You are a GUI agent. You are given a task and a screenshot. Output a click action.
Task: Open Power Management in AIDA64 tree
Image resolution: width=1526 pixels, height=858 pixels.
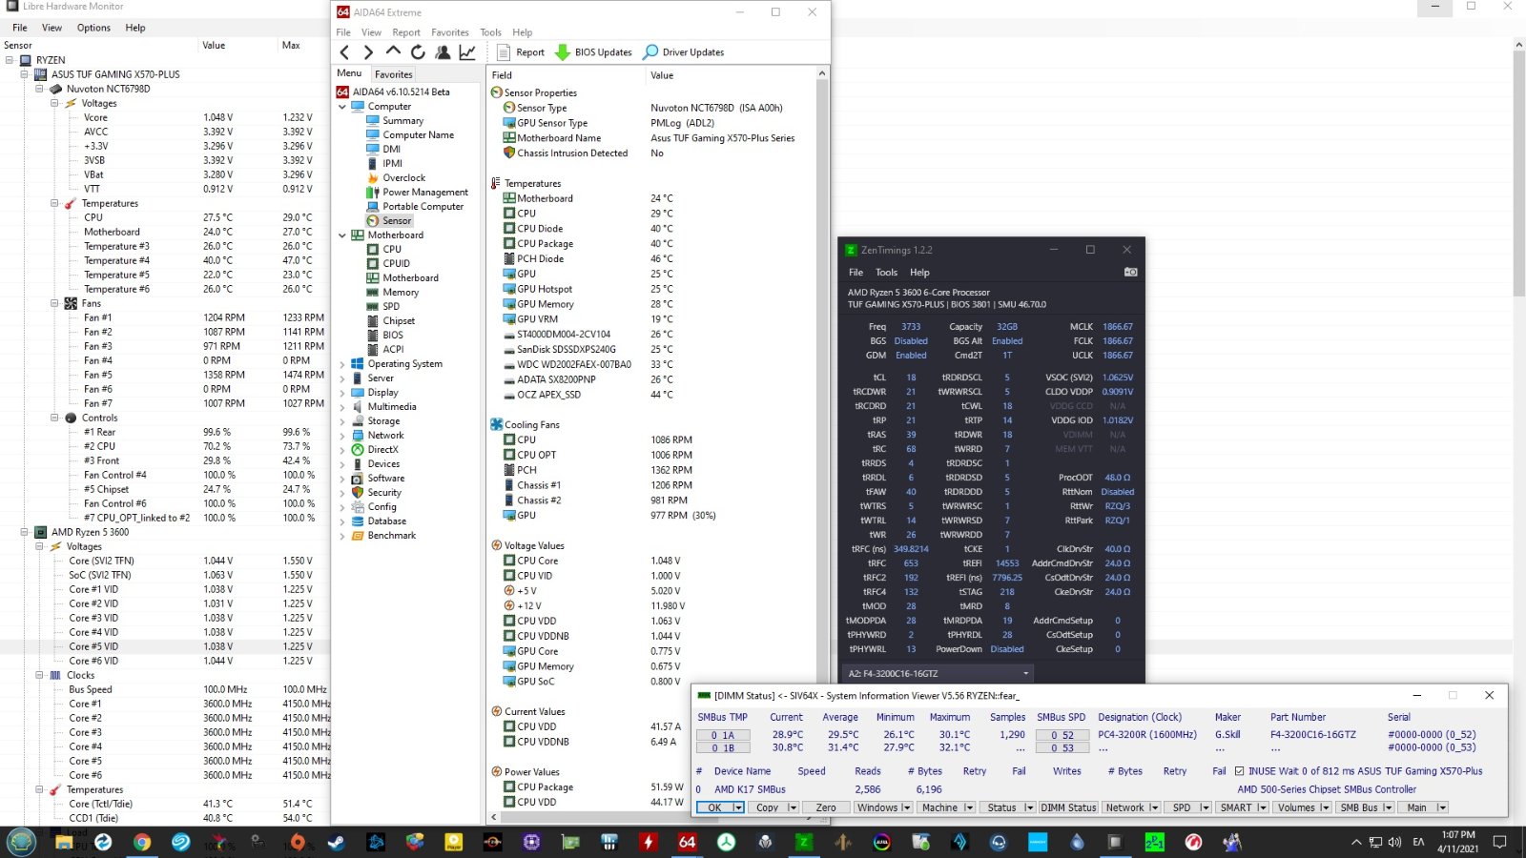click(x=418, y=193)
